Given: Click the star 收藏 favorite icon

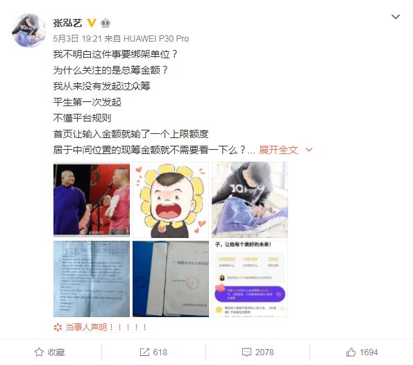Looking at the screenshot, I should coord(40,352).
